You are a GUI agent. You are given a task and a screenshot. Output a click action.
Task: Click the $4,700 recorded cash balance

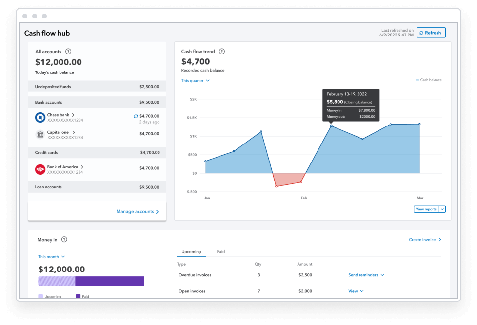coord(196,62)
